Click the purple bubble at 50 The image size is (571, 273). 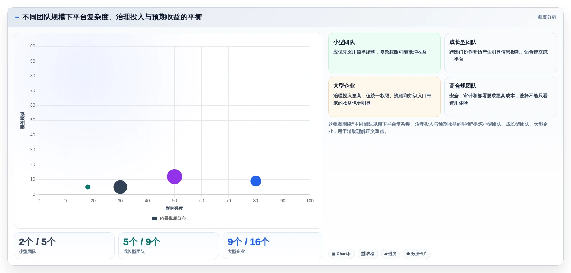coord(174,176)
